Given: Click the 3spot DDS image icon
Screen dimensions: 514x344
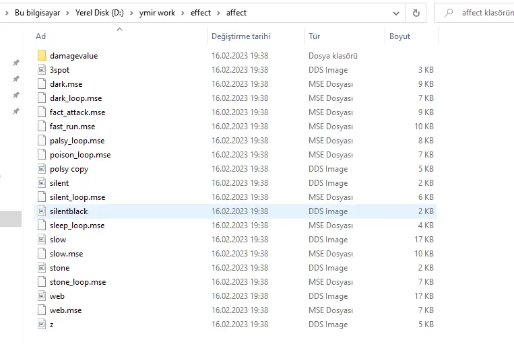Looking at the screenshot, I should 42,70.
